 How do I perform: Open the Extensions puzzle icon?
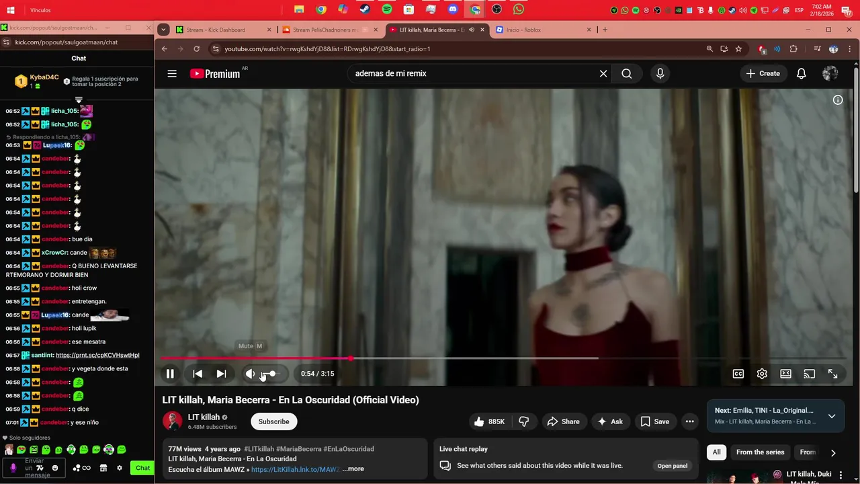[793, 49]
